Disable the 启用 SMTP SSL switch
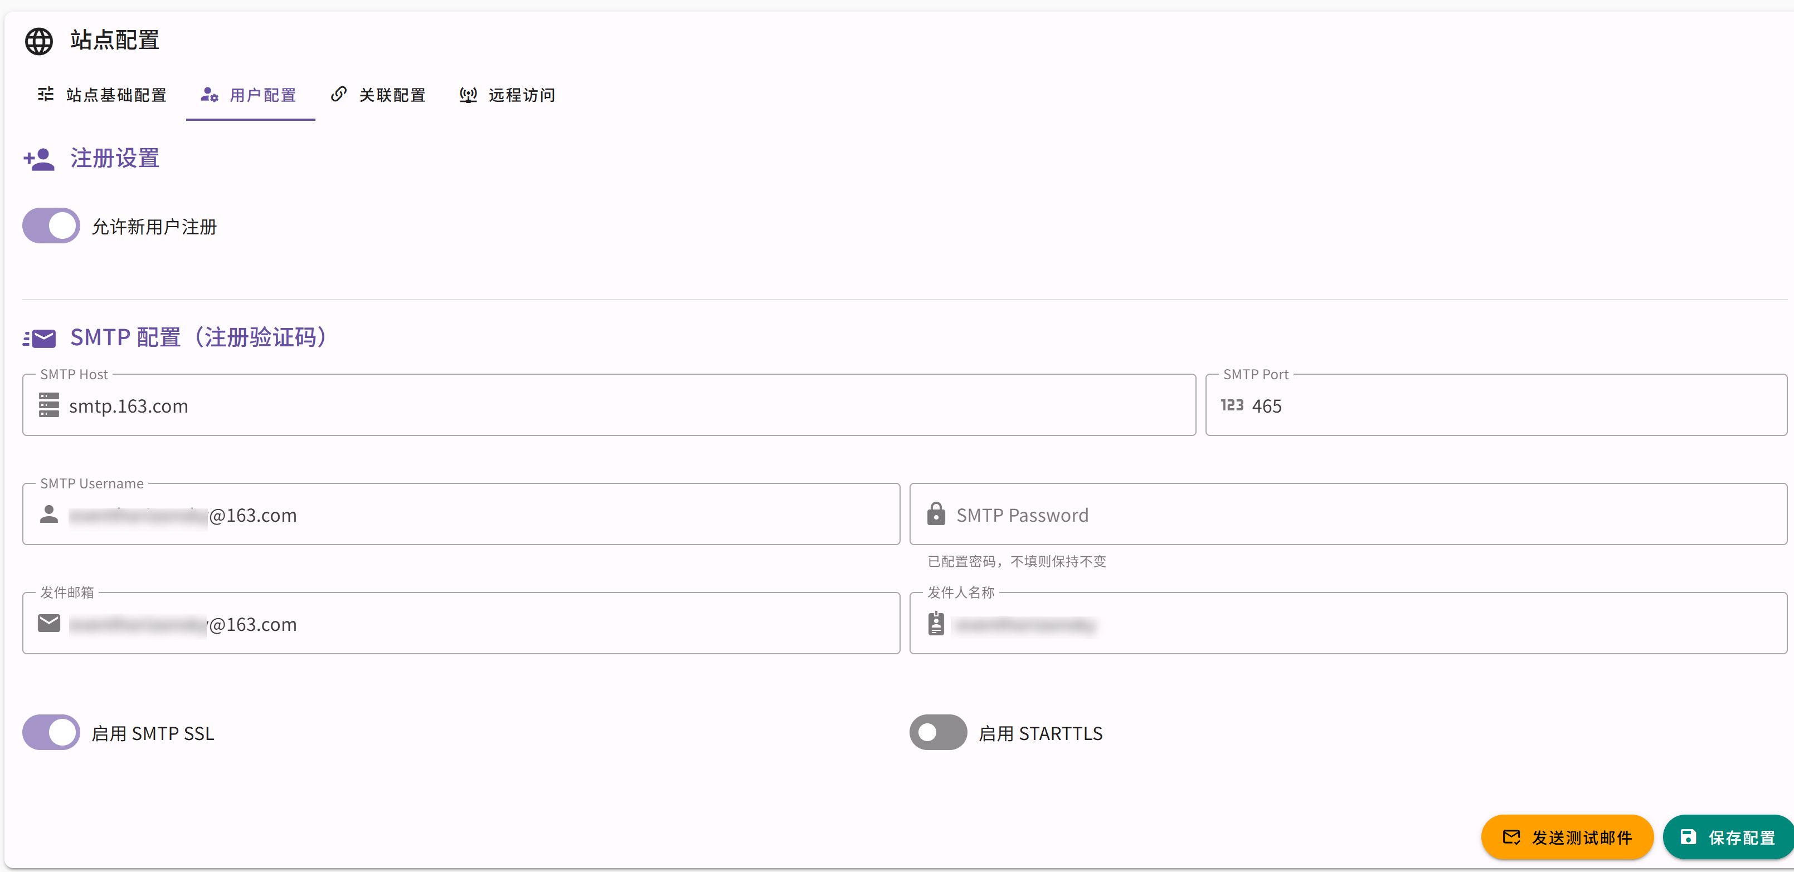Image resolution: width=1794 pixels, height=872 pixels. tap(51, 733)
